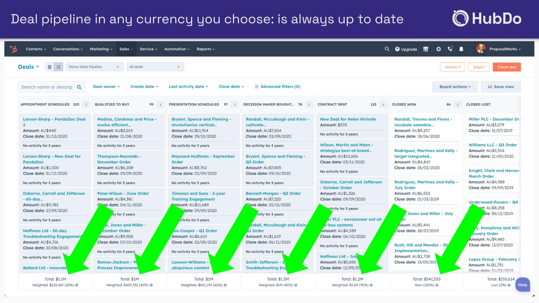Switch to the Reports menu
This screenshot has width=539, height=303.
pyautogui.click(x=205, y=49)
